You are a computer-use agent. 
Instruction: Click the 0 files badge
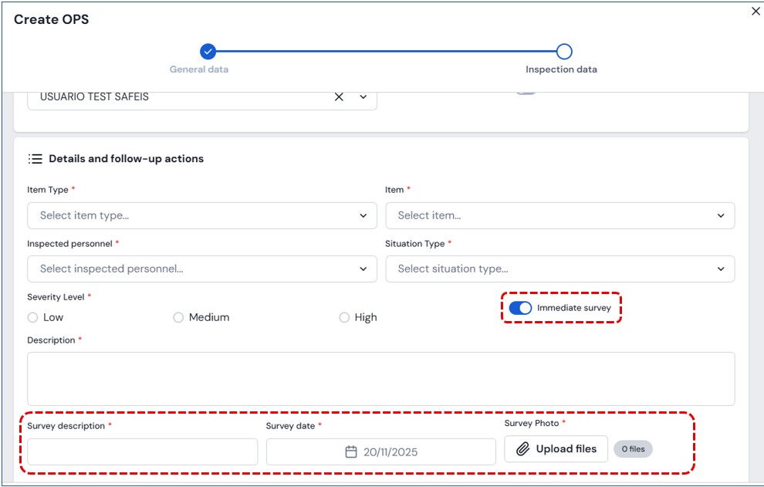(633, 449)
